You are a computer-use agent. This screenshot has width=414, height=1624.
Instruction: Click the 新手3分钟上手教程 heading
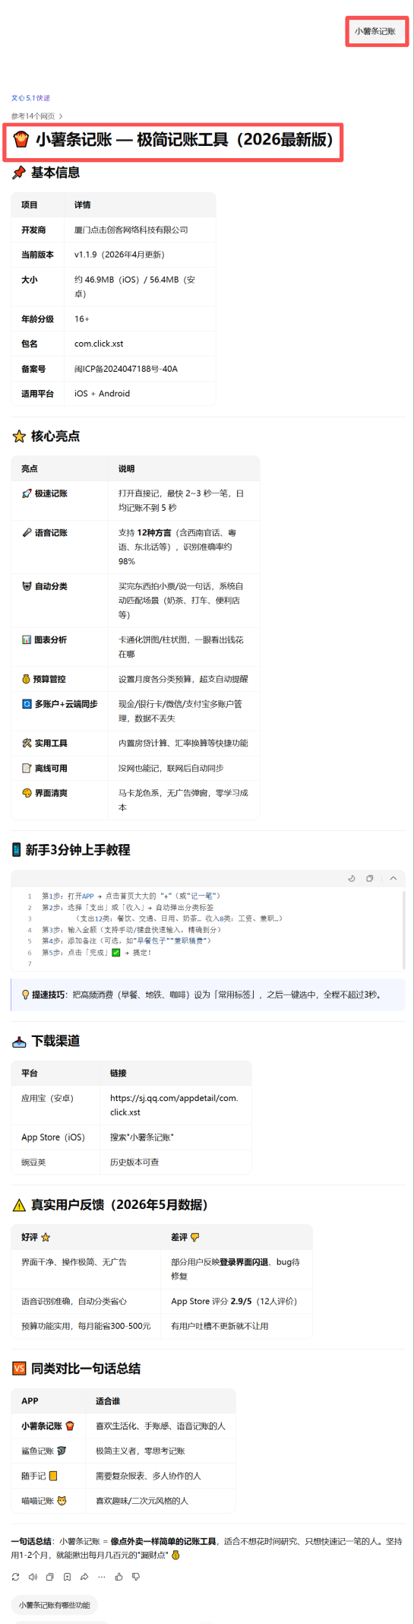[x=71, y=850]
